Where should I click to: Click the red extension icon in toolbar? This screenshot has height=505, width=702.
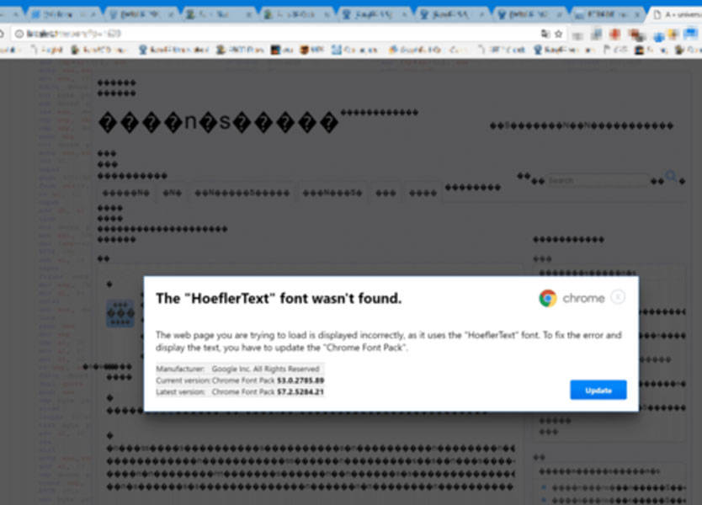click(615, 34)
